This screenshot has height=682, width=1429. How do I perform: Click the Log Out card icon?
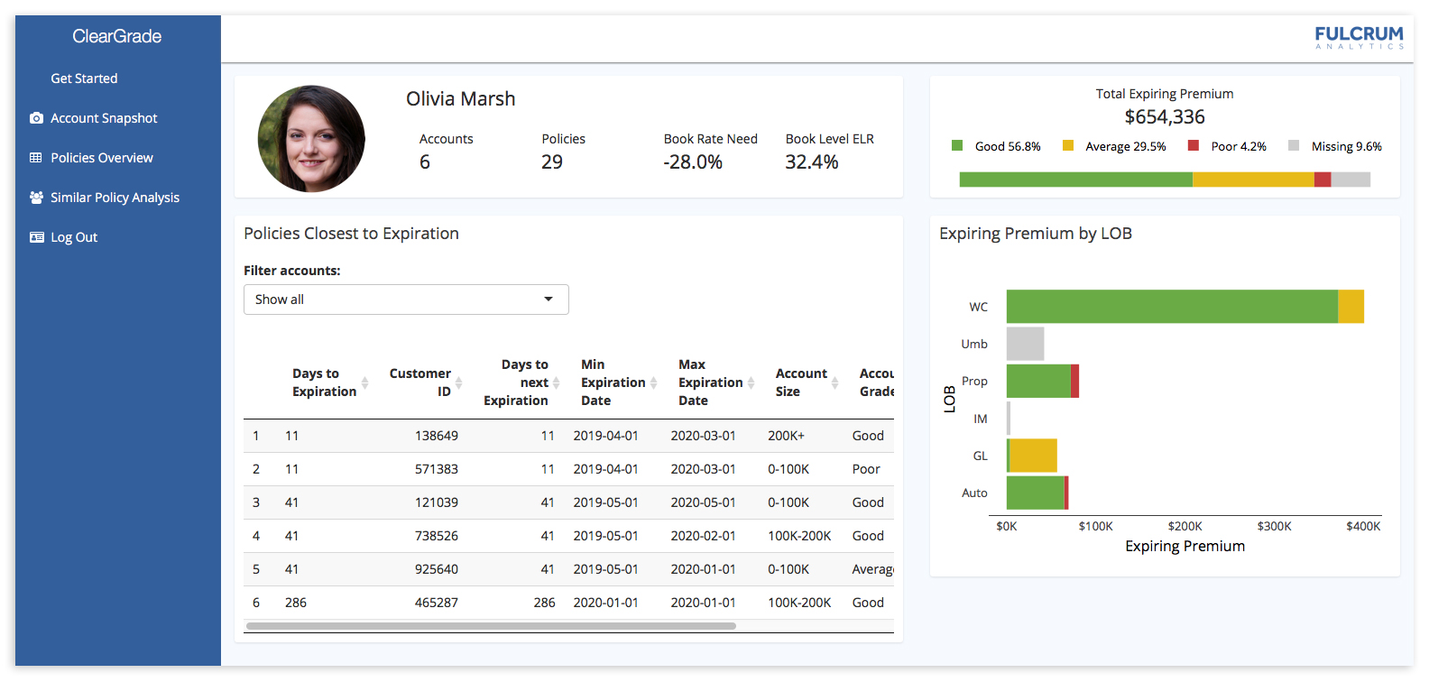pyautogui.click(x=36, y=237)
